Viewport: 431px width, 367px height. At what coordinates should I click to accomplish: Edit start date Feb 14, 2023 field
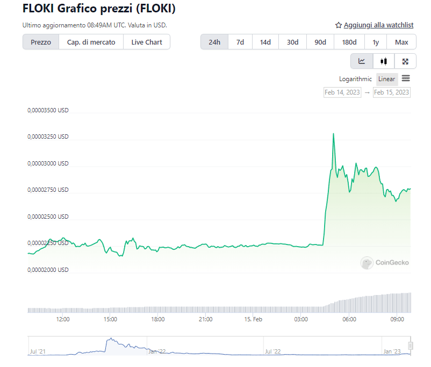tap(342, 92)
